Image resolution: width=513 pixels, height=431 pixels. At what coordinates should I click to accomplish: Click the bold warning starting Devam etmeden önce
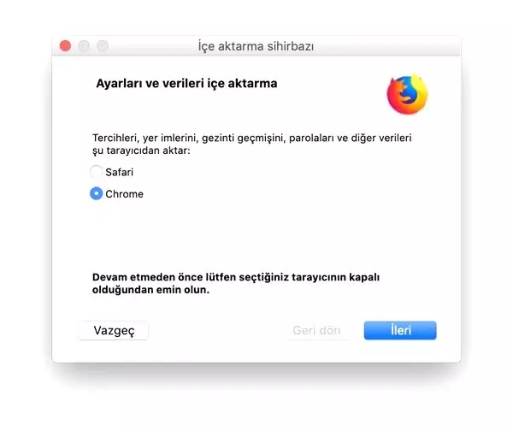click(236, 277)
